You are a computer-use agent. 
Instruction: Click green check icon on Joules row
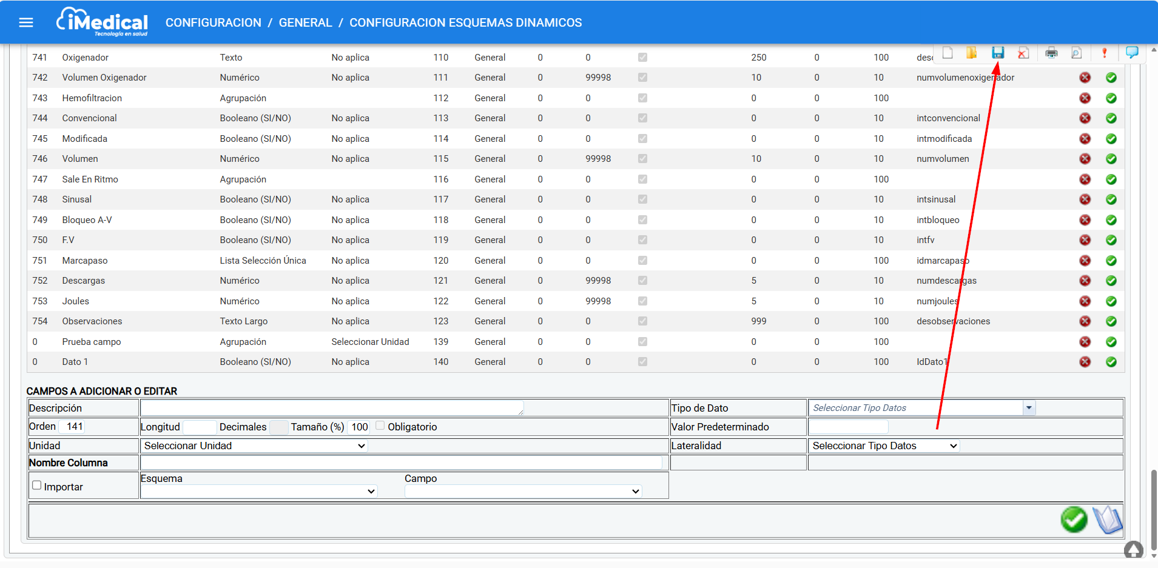pos(1111,301)
